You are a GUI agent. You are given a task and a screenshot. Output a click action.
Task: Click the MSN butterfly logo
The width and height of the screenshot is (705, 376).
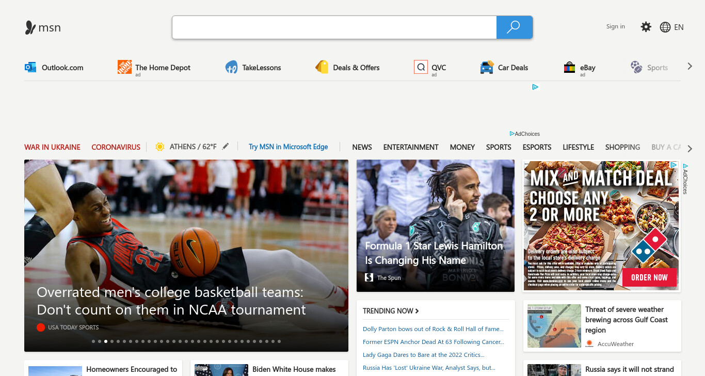[30, 27]
